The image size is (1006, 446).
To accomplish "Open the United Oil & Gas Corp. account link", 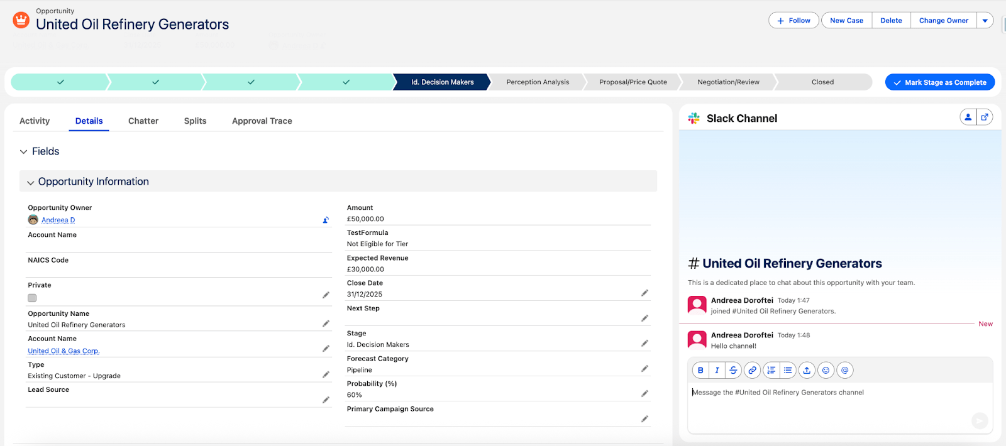I will (x=64, y=351).
